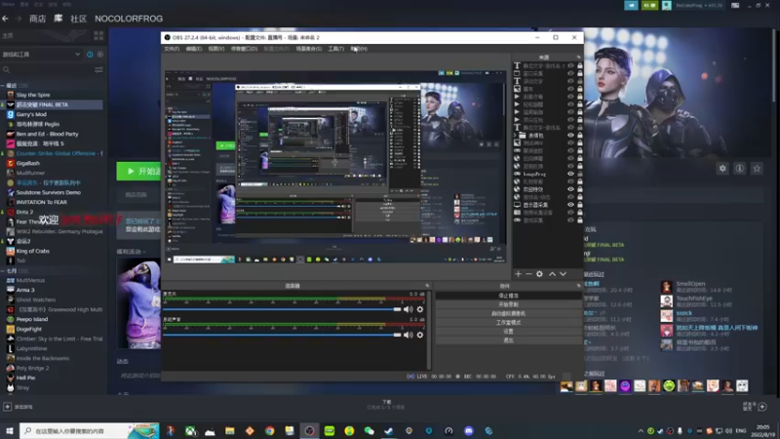This screenshot has width=780, height=439.
Task: Move the selected source down
Action: [x=563, y=274]
